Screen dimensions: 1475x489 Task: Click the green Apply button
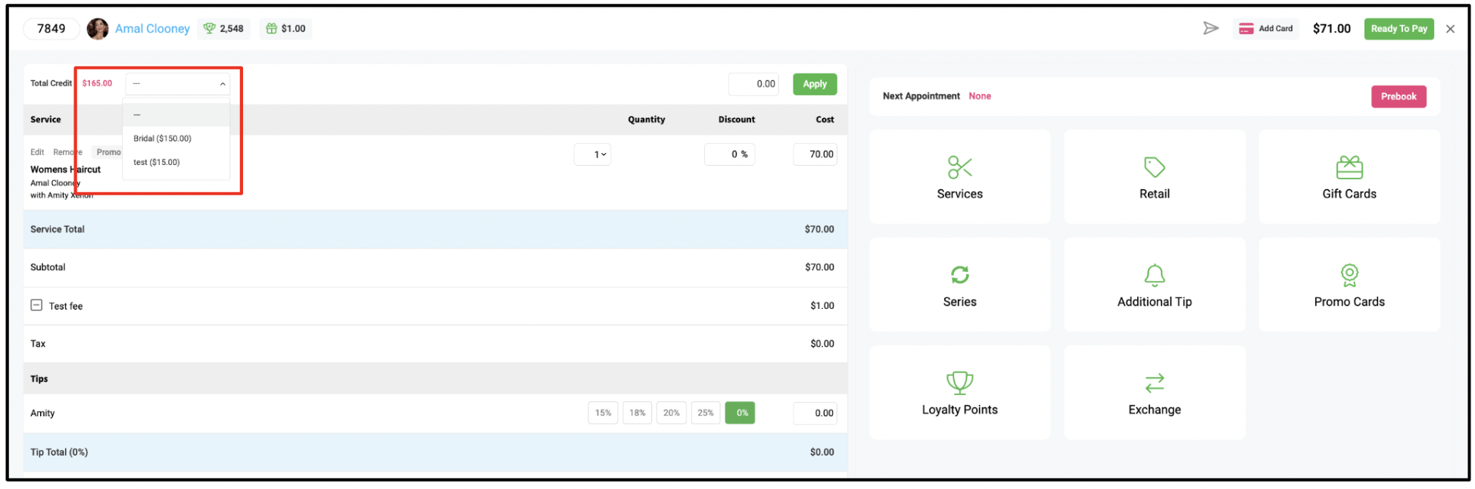tap(815, 84)
